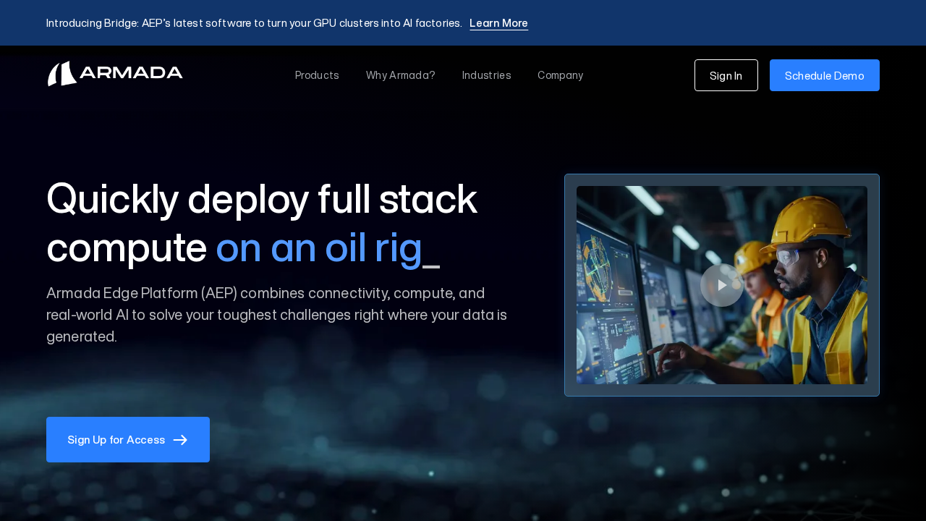The image size is (926, 521).
Task: Open the Products menu
Action: click(317, 75)
